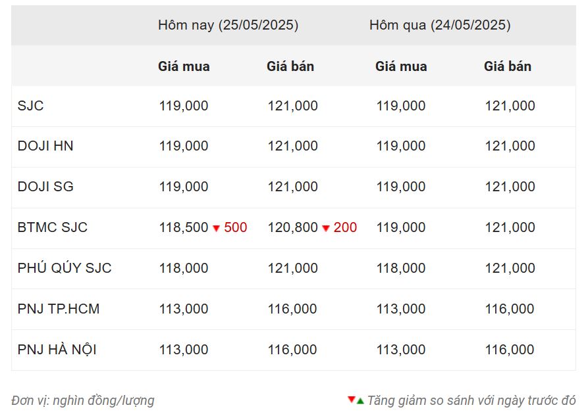
Task: Click the SJC row label
Action: tap(31, 106)
